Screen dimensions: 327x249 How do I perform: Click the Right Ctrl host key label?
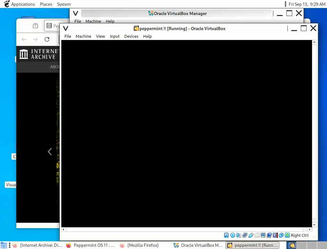coord(300,236)
